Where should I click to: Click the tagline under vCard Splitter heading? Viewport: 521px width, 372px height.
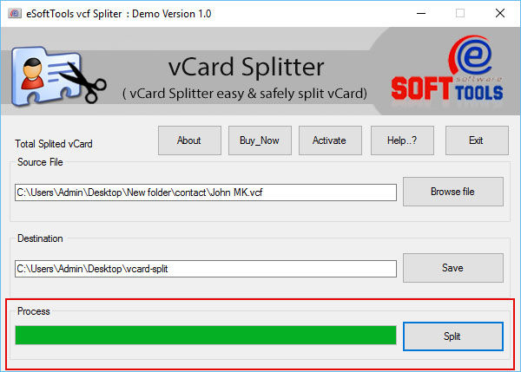pos(245,94)
